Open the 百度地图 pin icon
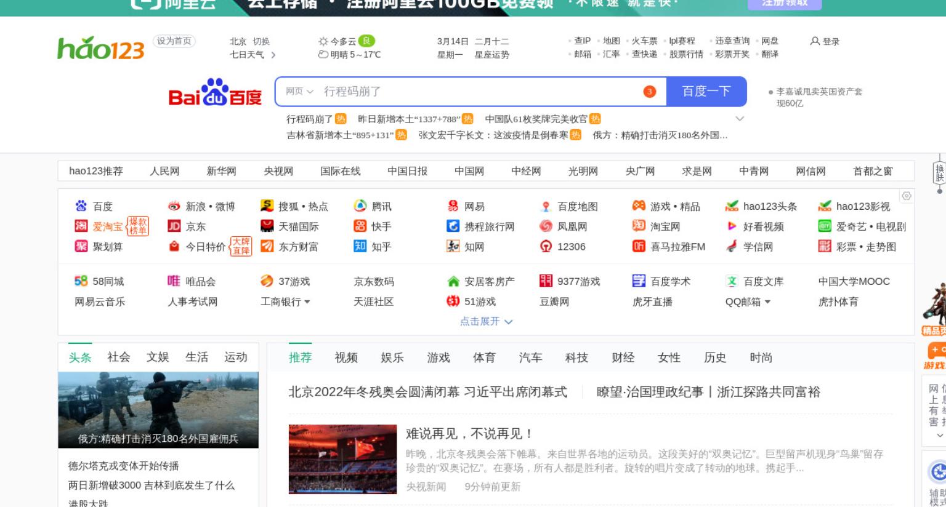The height and width of the screenshot is (507, 946). [546, 206]
